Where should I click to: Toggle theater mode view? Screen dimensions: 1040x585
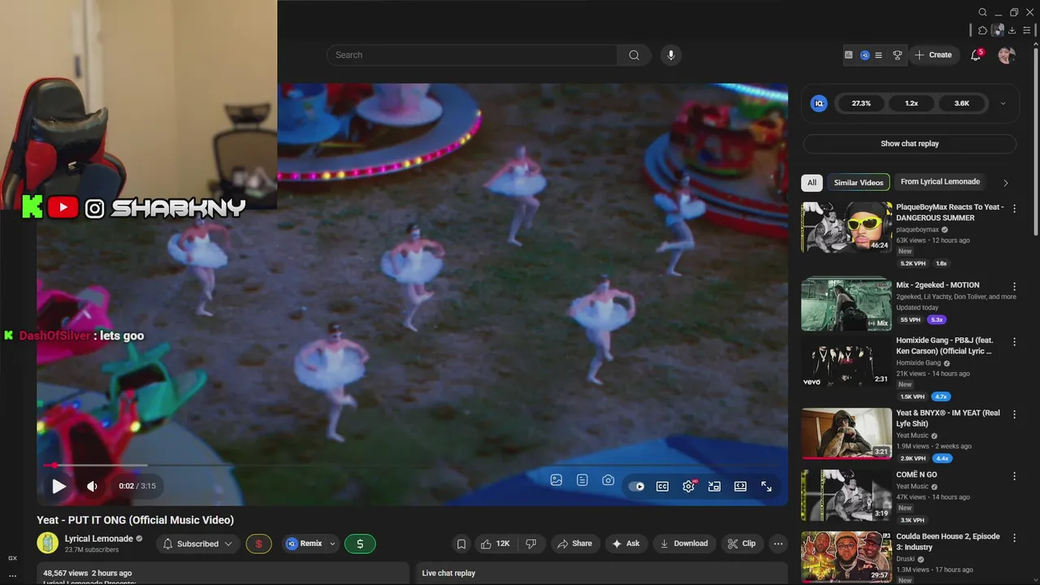tap(740, 486)
